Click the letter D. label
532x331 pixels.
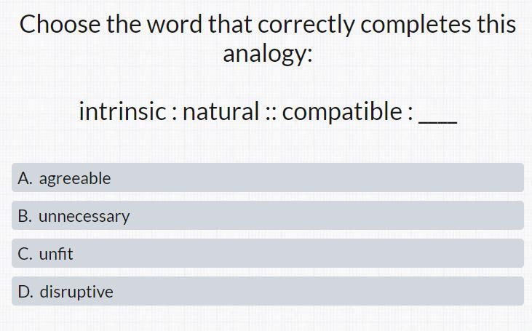[x=25, y=292]
